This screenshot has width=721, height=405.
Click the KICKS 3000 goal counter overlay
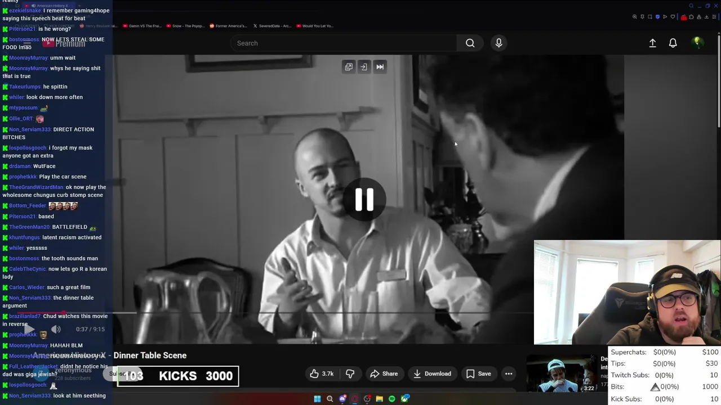click(x=178, y=376)
